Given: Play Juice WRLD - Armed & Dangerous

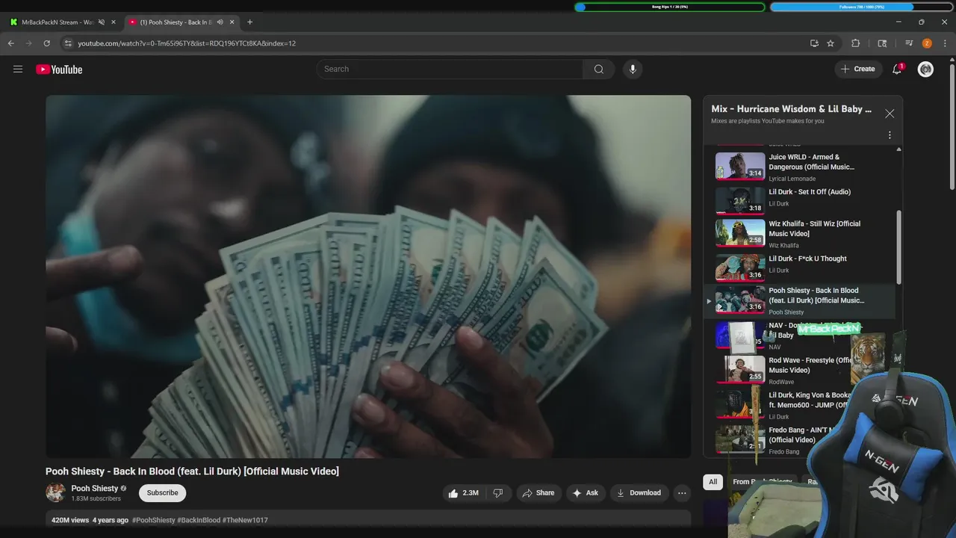Looking at the screenshot, I should click(804, 167).
